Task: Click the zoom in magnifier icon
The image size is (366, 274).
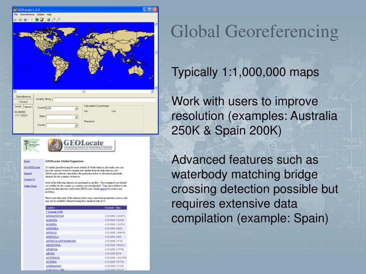Action: (x=54, y=20)
